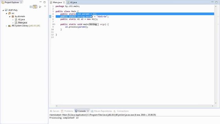Switch to the Main.java editor tab
The height and width of the screenshot is (124, 220).
57,2
